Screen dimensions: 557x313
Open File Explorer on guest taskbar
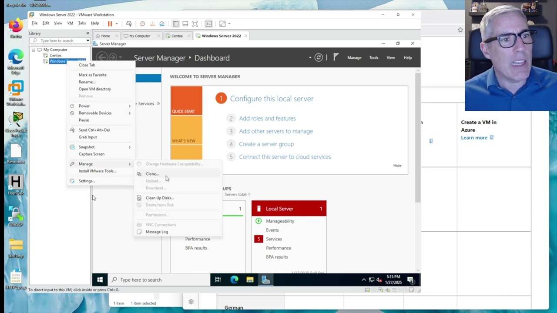pyautogui.click(x=250, y=280)
